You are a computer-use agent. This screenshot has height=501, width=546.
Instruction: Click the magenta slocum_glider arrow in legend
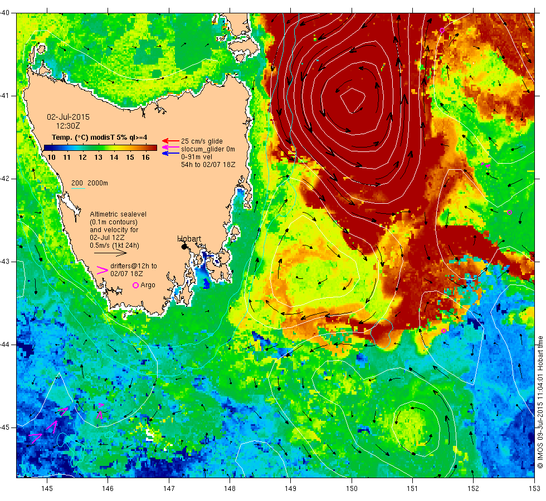[170, 147]
